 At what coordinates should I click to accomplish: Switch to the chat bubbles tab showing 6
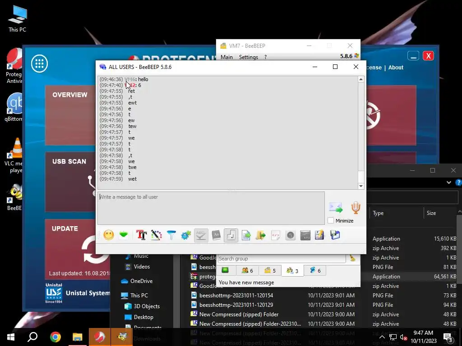tap(314, 270)
